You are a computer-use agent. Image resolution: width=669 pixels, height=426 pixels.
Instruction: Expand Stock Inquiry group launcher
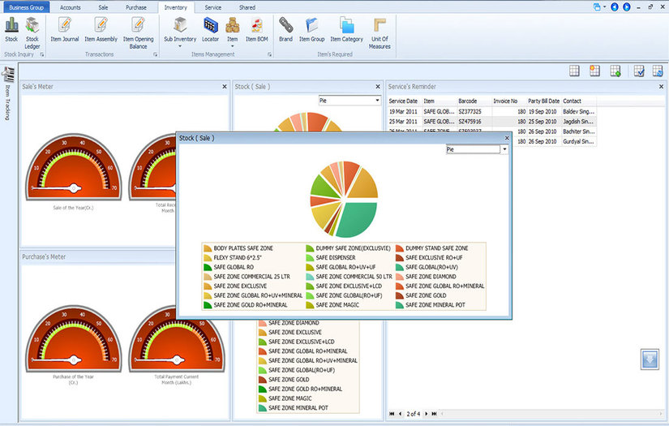coord(42,54)
